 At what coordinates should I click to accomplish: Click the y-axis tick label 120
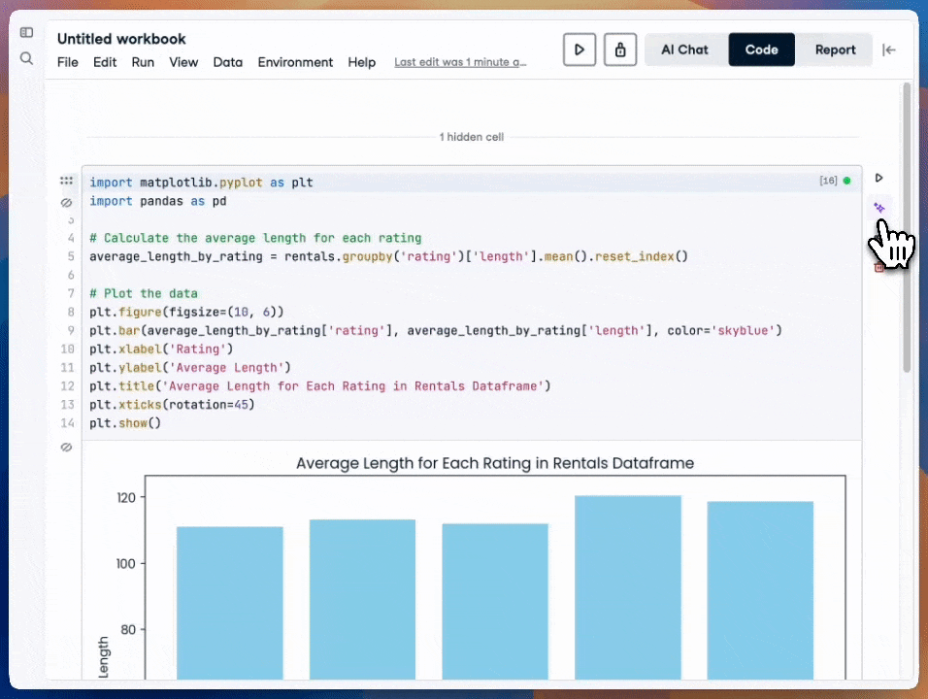(126, 498)
